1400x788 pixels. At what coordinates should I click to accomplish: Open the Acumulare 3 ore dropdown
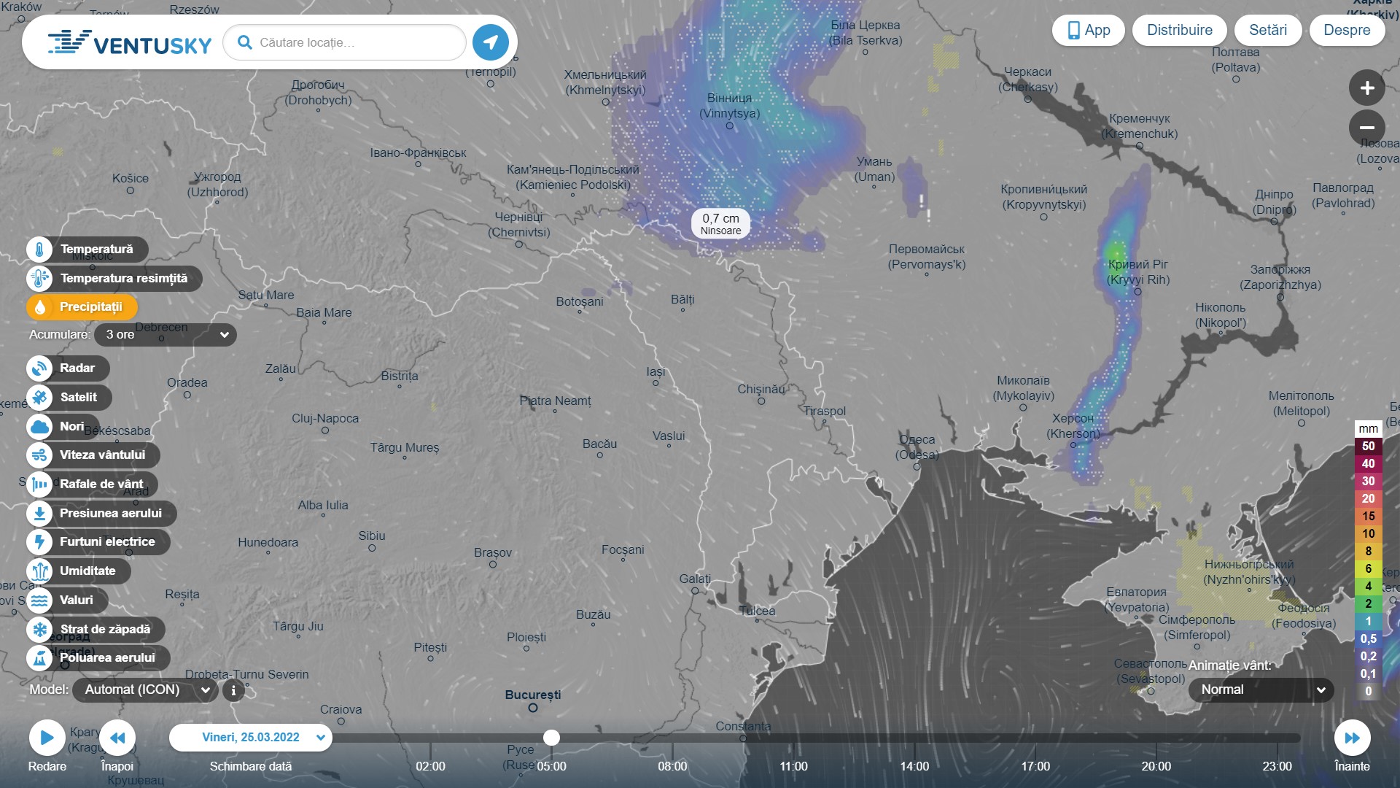pyautogui.click(x=166, y=335)
